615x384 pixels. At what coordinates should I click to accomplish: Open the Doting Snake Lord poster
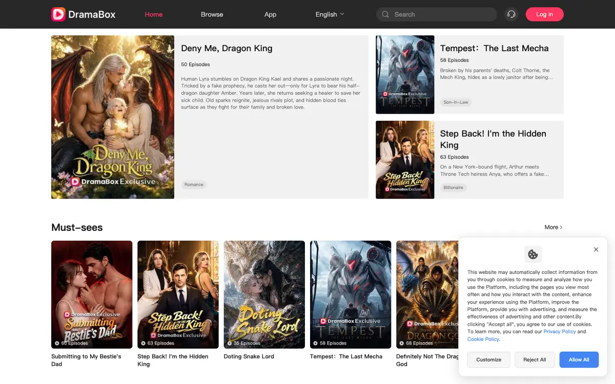[264, 294]
